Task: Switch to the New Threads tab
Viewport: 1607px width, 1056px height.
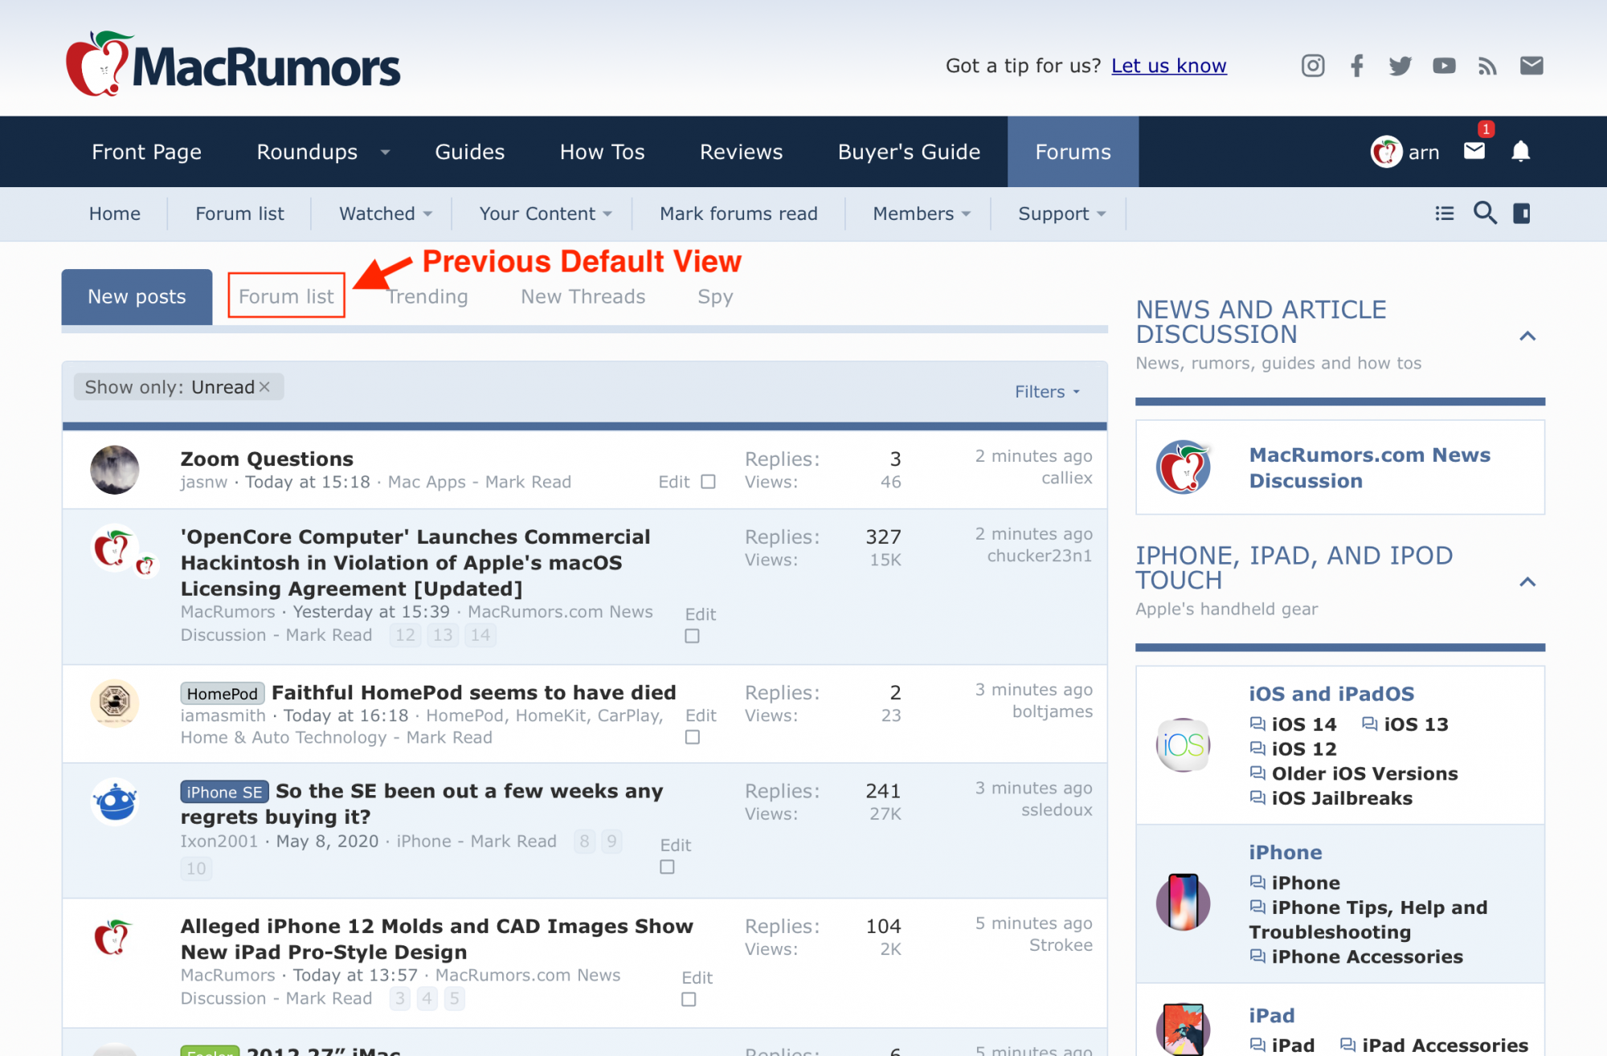Action: click(x=583, y=296)
